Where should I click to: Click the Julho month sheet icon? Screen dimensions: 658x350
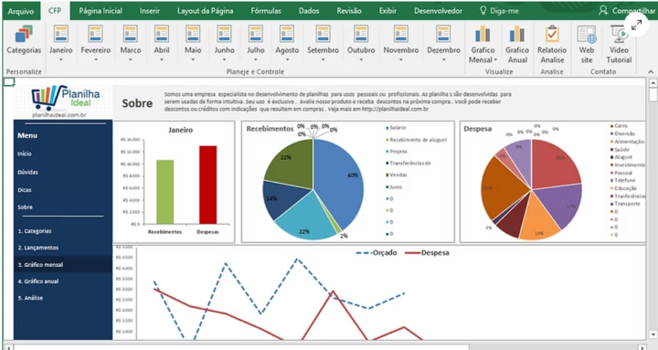[x=256, y=34]
